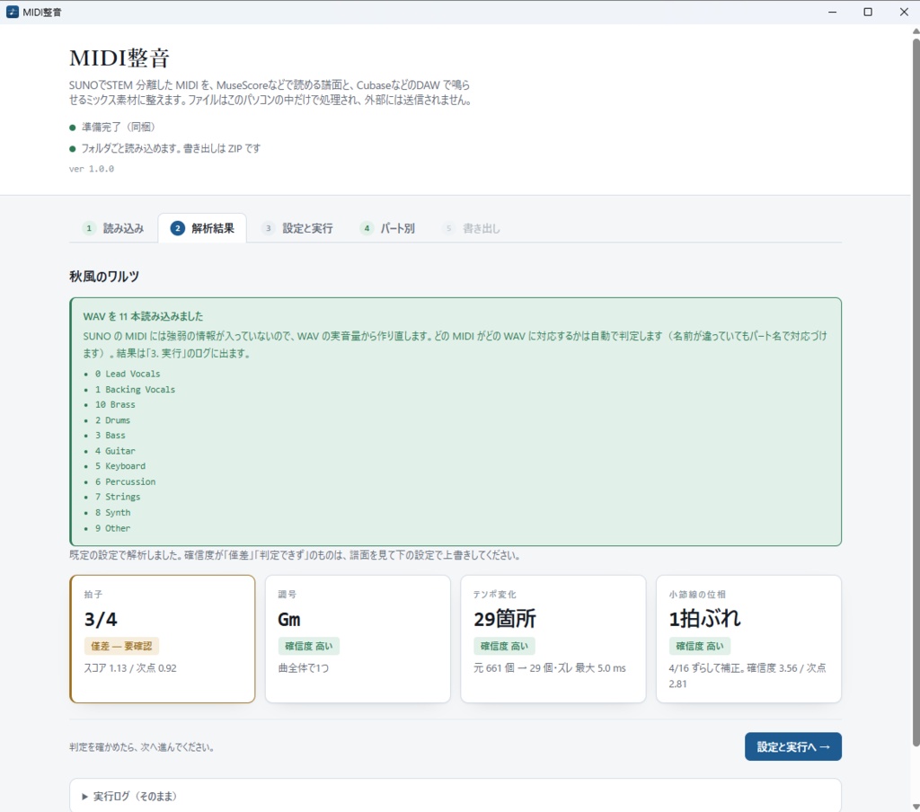Image resolution: width=920 pixels, height=812 pixels.
Task: Open the パート別 tab
Action: point(388,228)
